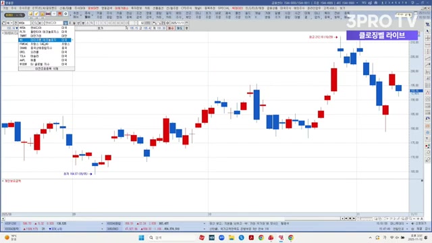Open the symbol code dropdown arrow beside NVDA
432x243 pixels.
point(32,23)
